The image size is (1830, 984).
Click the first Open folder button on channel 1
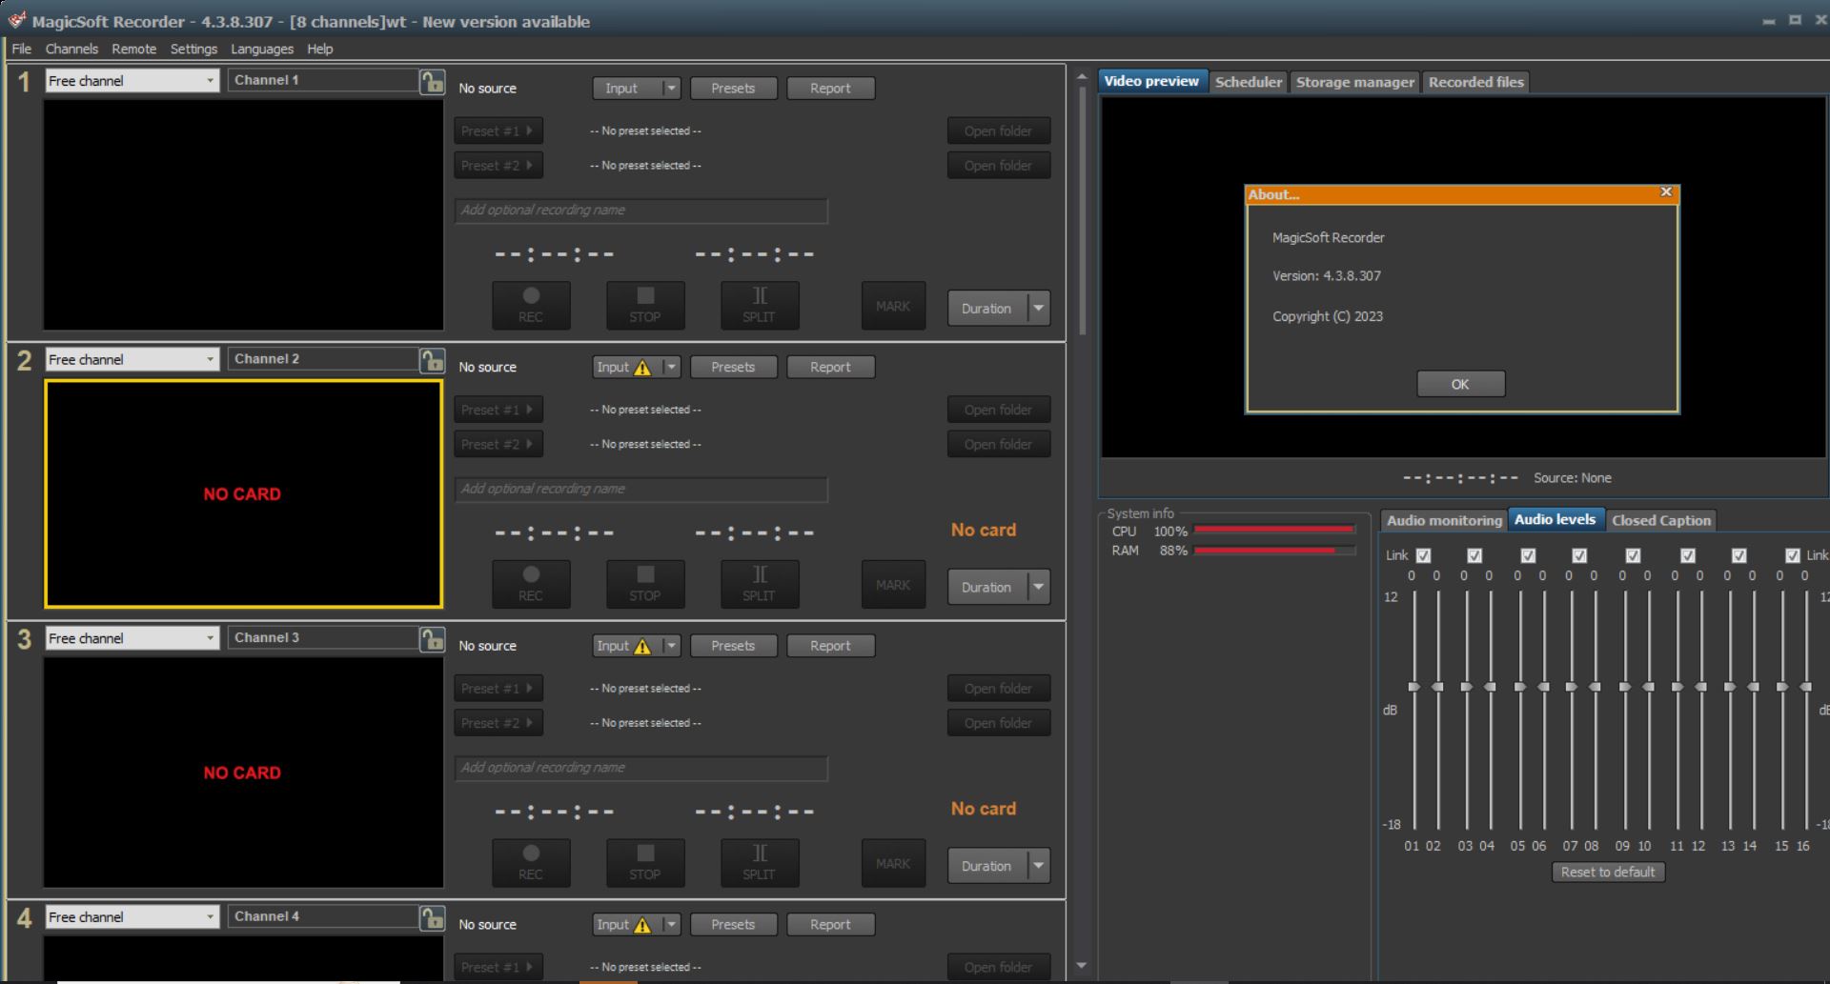coord(998,131)
